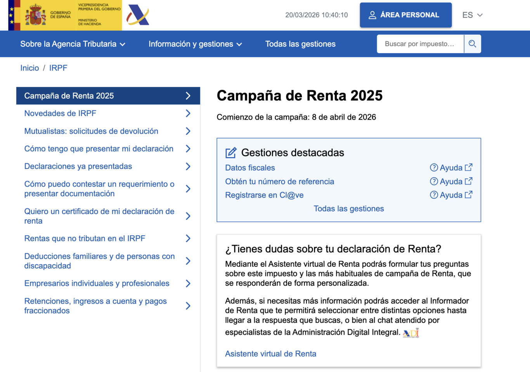Expand chevron for Declaraciones ya presentadas

pyautogui.click(x=188, y=167)
